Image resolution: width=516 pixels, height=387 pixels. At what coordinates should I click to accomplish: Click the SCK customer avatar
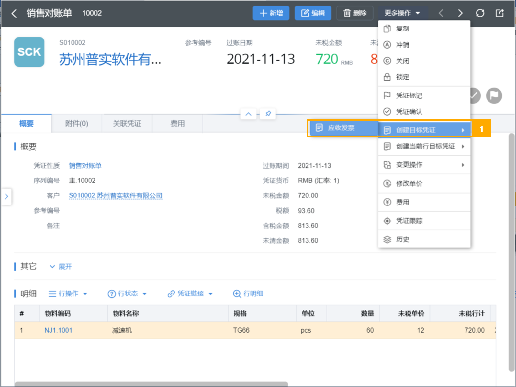[29, 52]
